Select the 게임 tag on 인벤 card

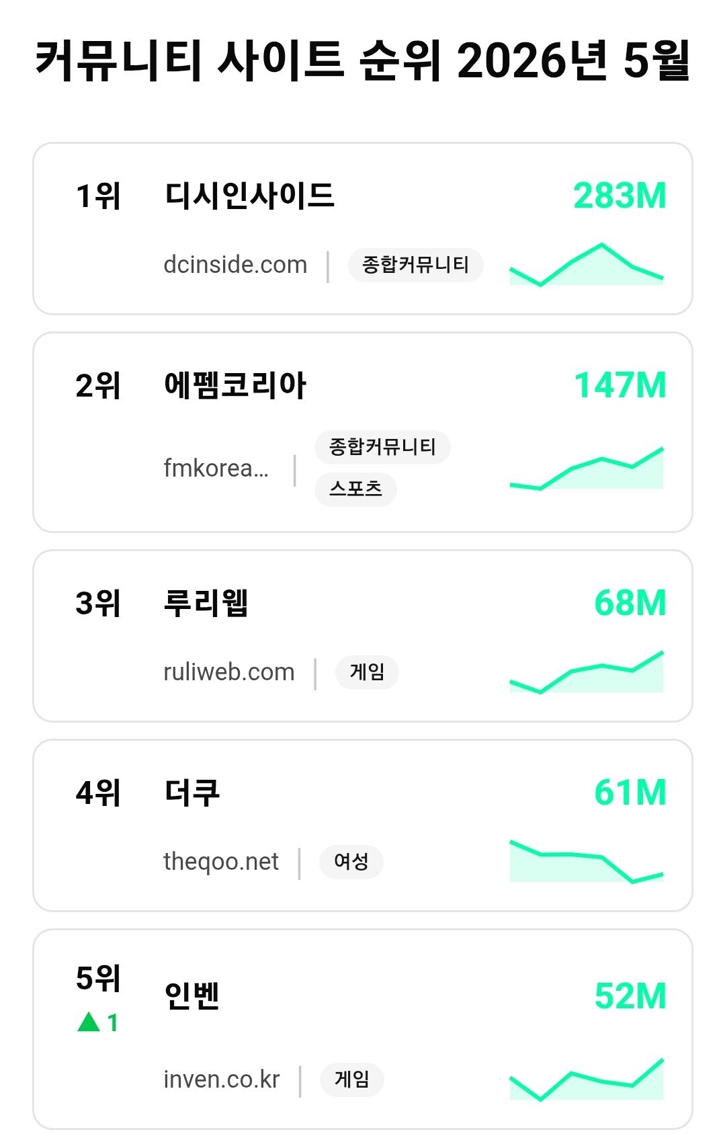click(x=352, y=1080)
